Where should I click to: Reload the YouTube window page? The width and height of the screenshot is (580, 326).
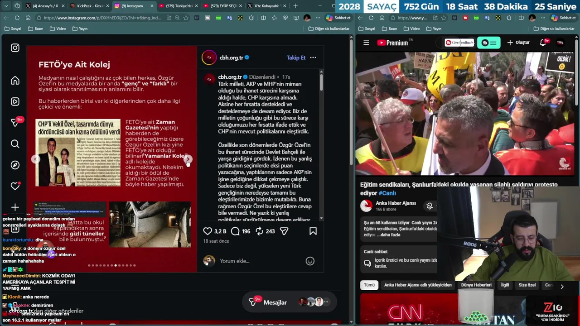pyautogui.click(x=371, y=18)
